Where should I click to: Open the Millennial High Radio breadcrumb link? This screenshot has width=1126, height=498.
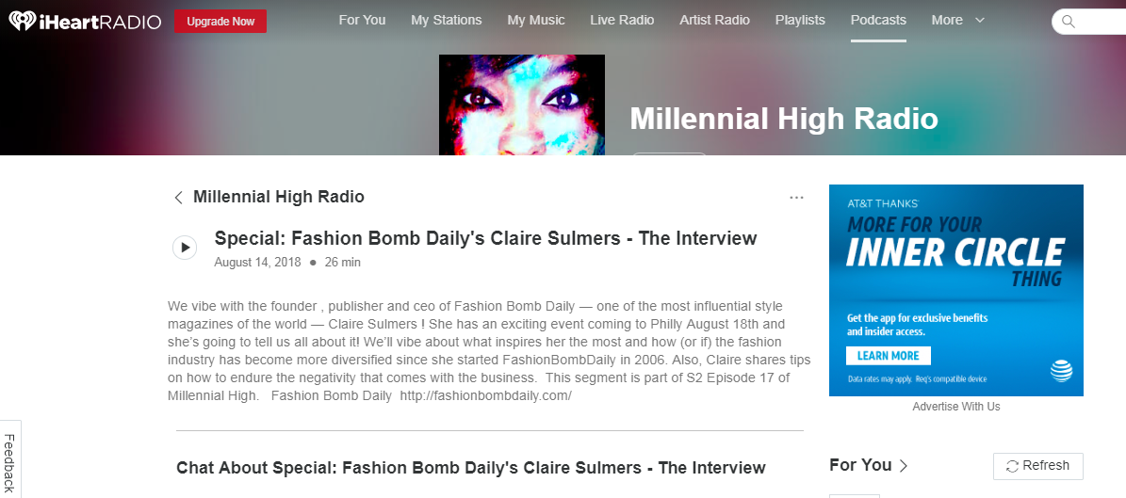(279, 197)
